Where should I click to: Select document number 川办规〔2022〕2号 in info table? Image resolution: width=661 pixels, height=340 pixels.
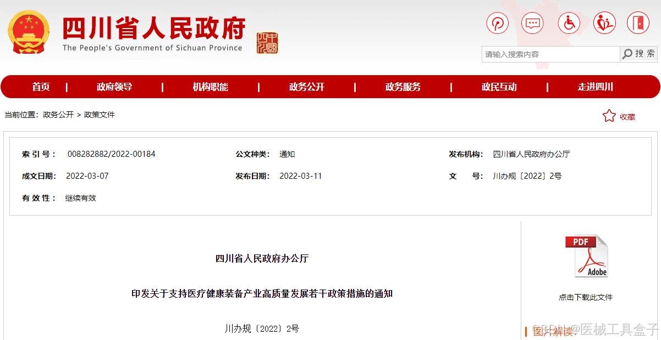coord(527,176)
